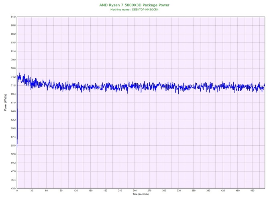Click the 74.2 value on the power axis
The image size is (269, 201).
[13, 77]
